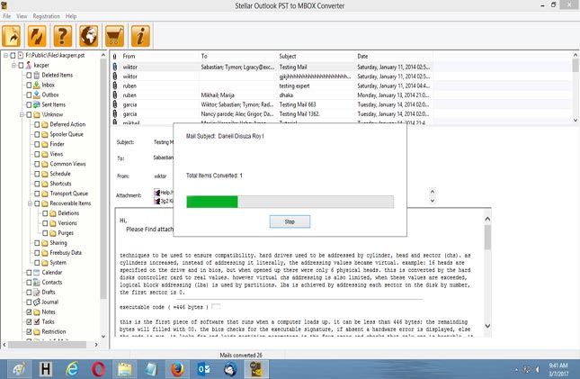Select the Journal folder icon

[x=37, y=302]
